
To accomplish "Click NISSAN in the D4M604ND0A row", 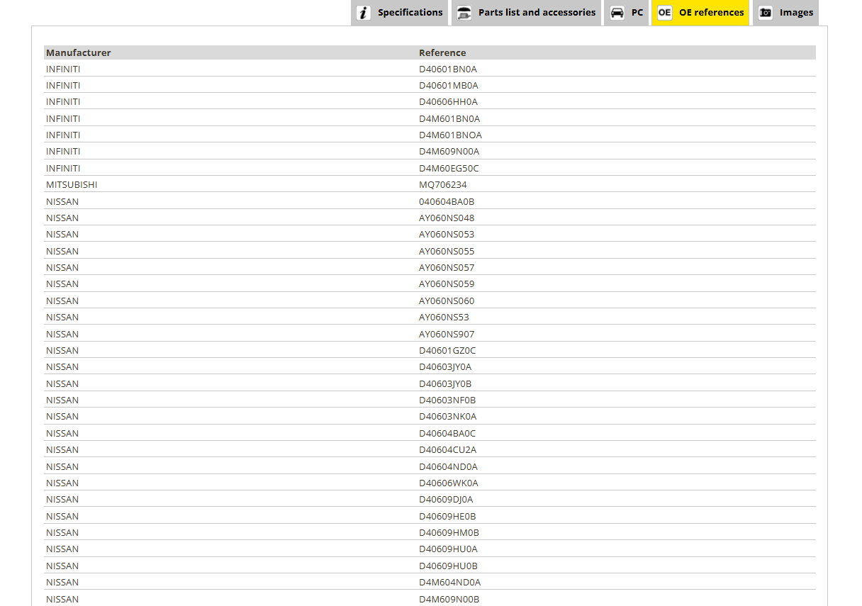I will point(62,582).
